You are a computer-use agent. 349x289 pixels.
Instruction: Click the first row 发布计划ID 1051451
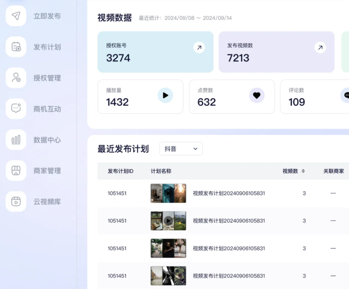point(117,193)
